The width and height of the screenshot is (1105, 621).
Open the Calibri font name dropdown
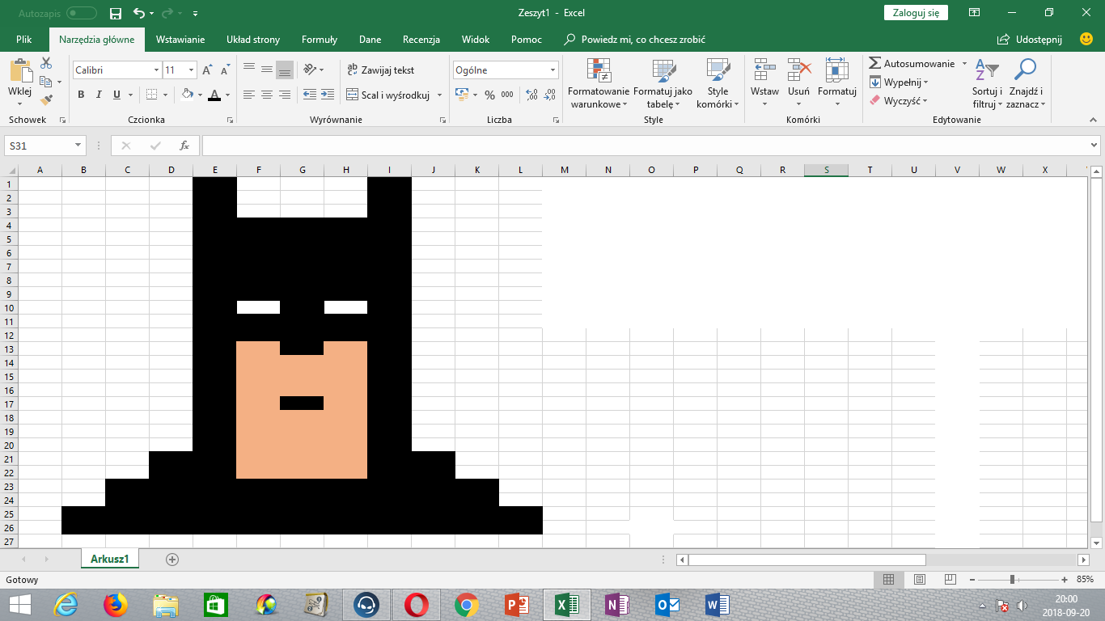click(x=156, y=70)
